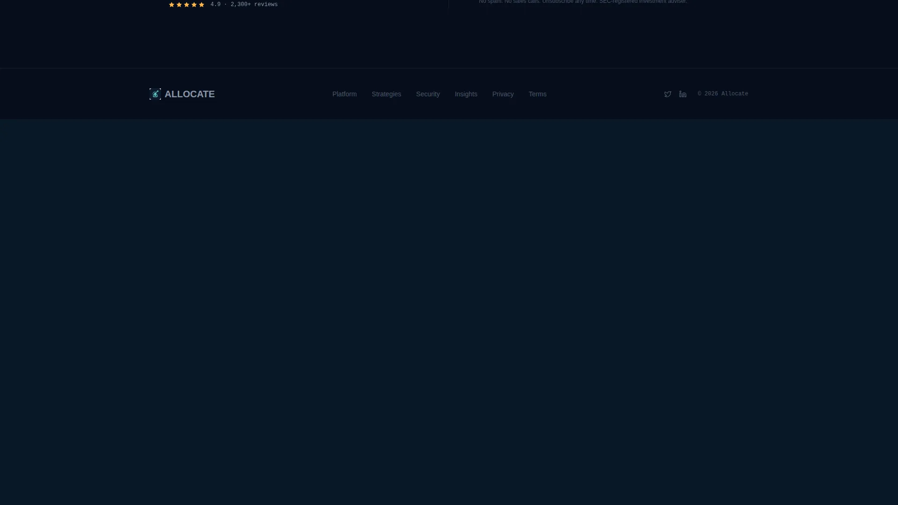View the Privacy policy link
The width and height of the screenshot is (898, 505).
point(503,94)
